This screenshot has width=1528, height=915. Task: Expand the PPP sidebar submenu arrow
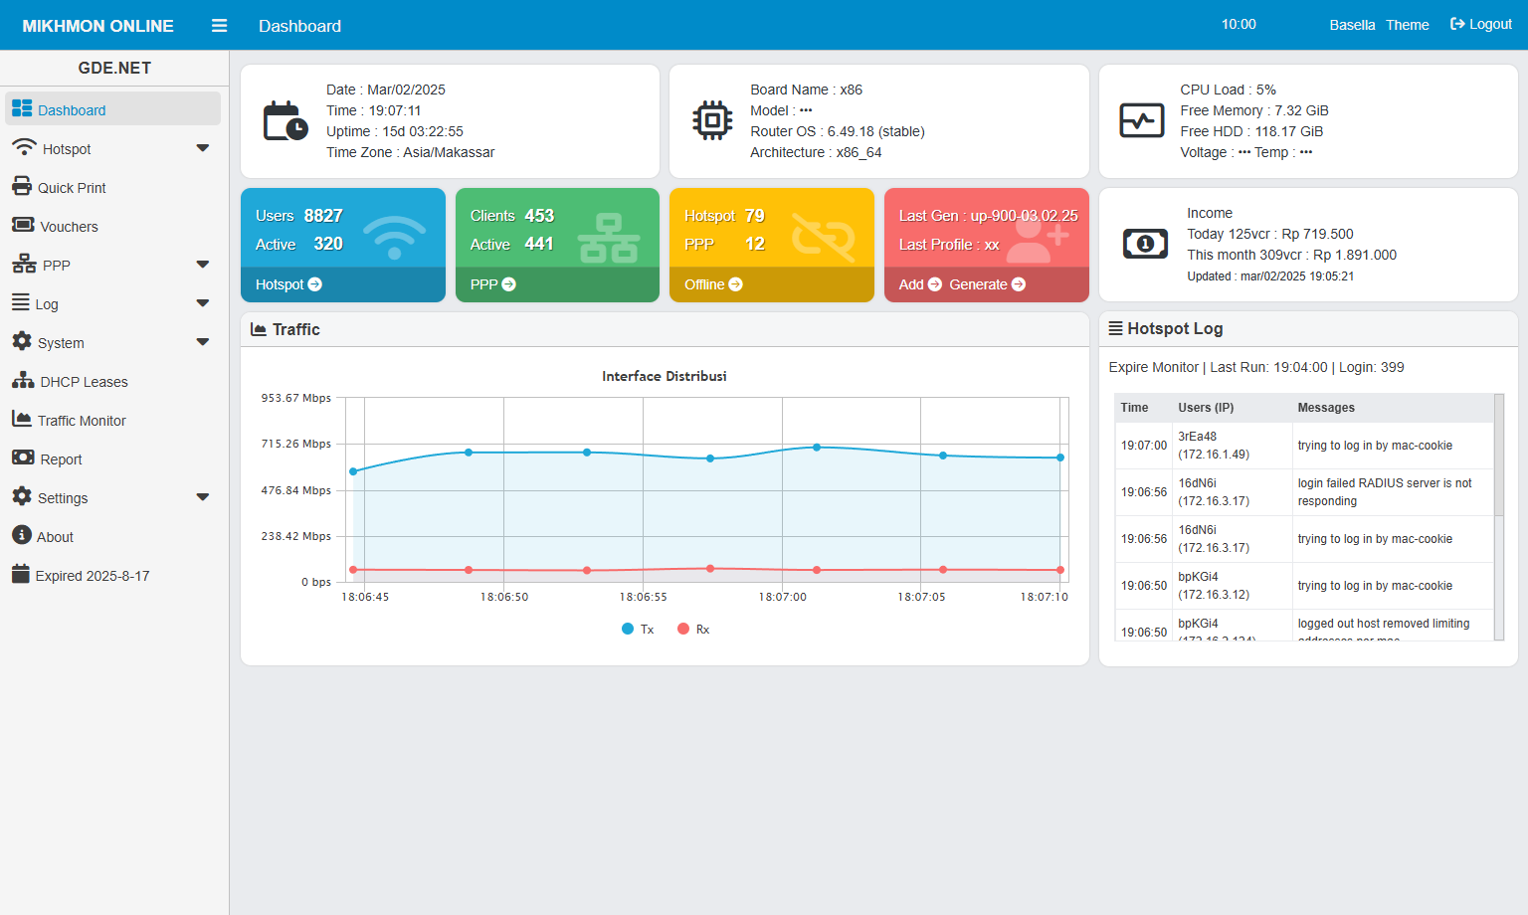point(203,265)
